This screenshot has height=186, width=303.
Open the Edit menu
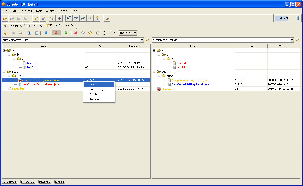pyautogui.click(x=14, y=11)
